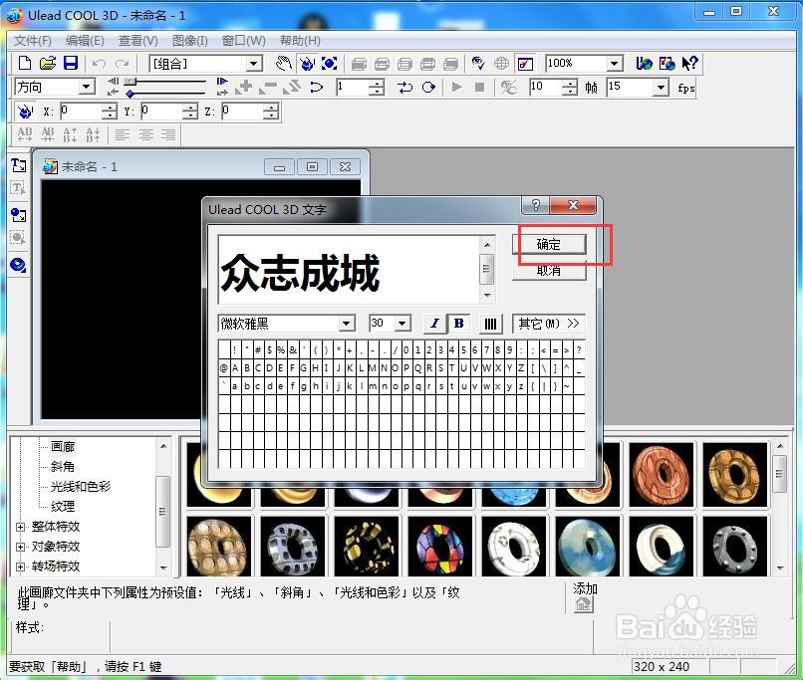Select the Resize object tool
This screenshot has width=803, height=680.
330,64
